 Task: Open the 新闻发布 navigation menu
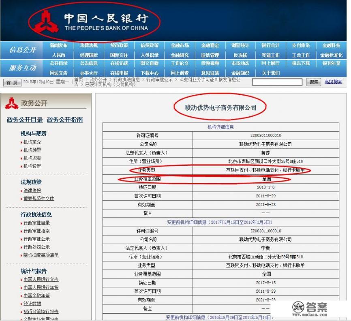pyautogui.click(x=58, y=46)
